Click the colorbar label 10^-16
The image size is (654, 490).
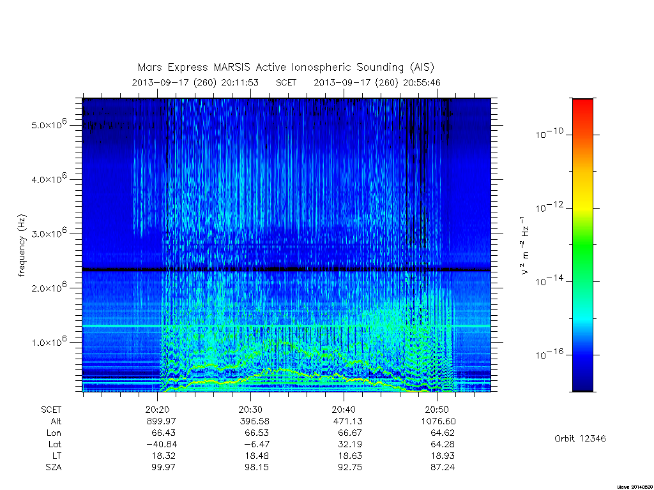(x=549, y=354)
